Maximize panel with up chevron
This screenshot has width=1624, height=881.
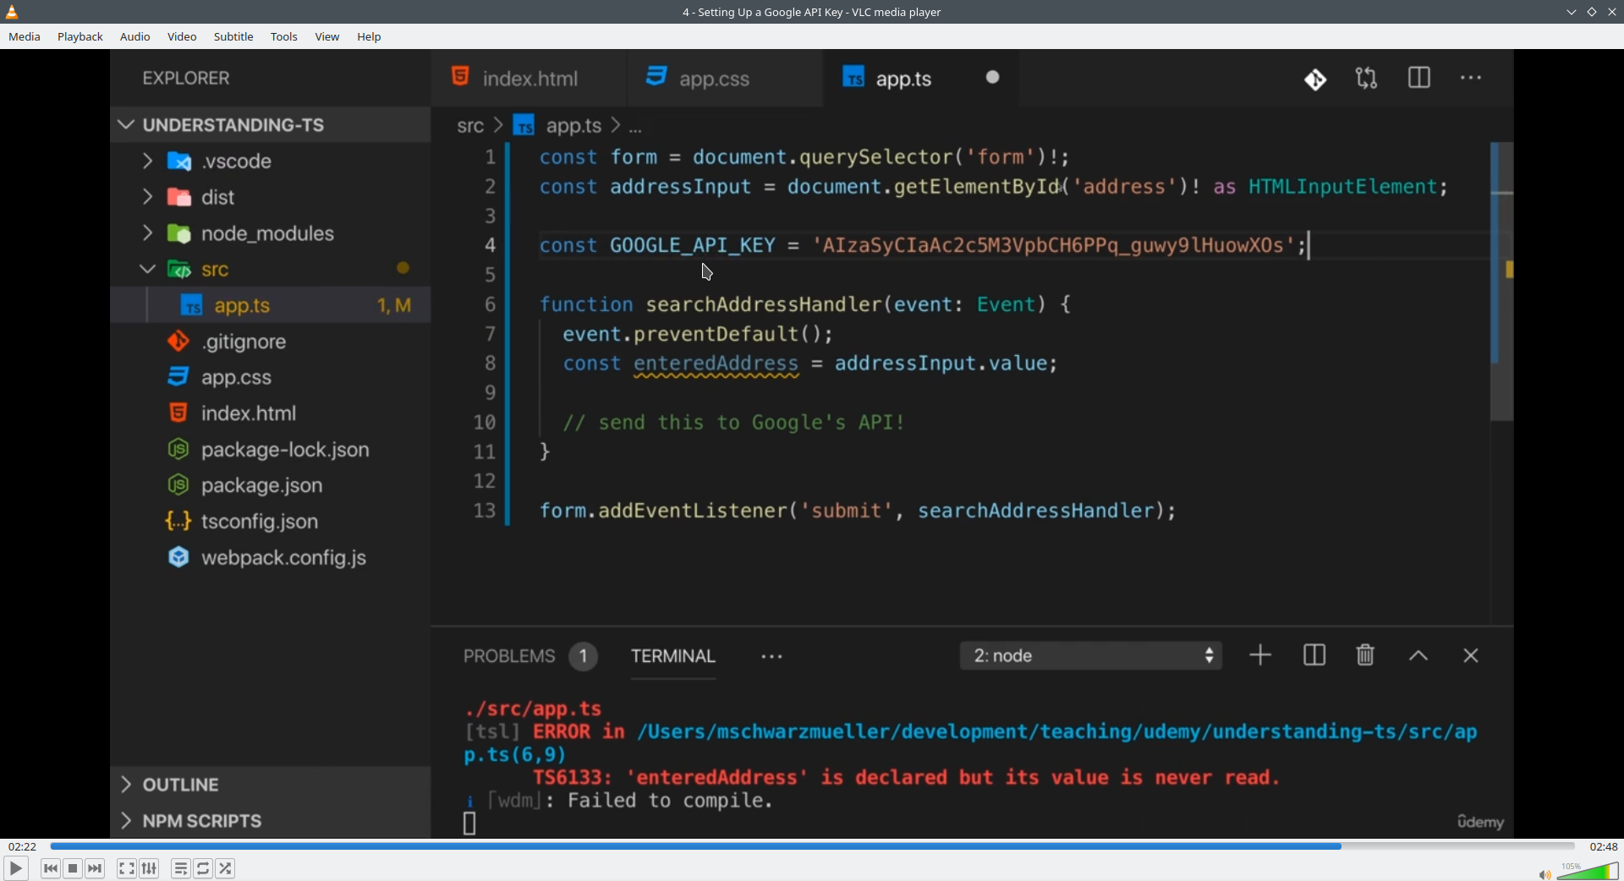click(x=1418, y=656)
